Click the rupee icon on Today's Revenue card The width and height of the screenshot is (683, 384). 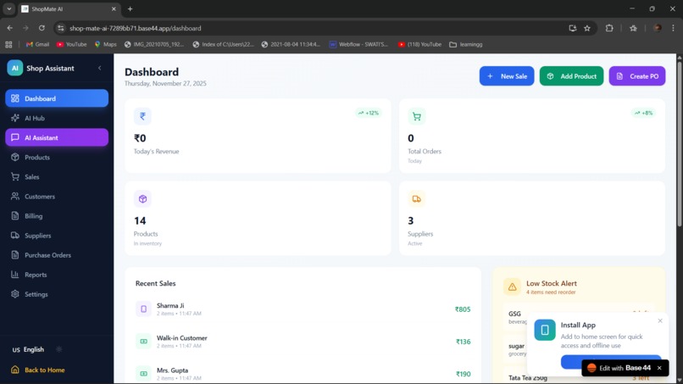142,116
